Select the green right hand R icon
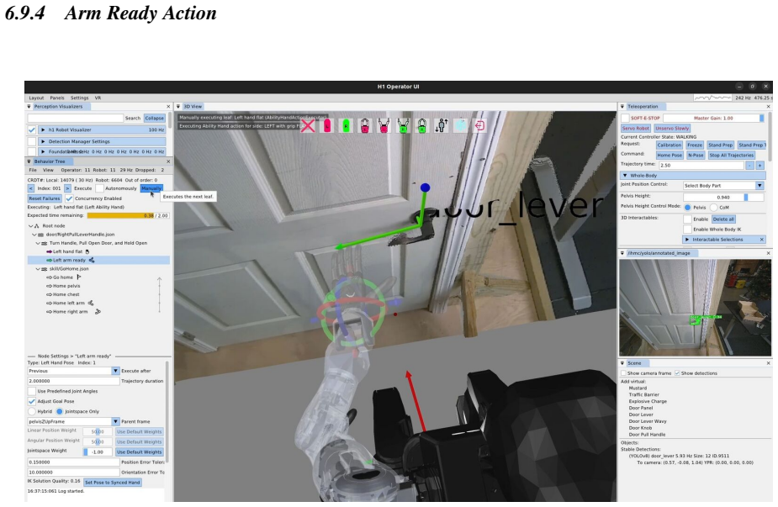The height and width of the screenshot is (507, 778). [x=346, y=125]
